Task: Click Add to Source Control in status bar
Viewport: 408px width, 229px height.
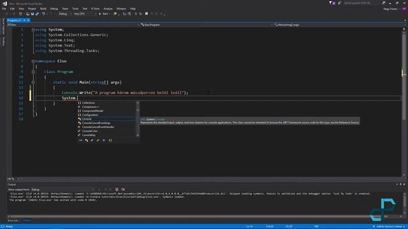Action: tap(390, 226)
